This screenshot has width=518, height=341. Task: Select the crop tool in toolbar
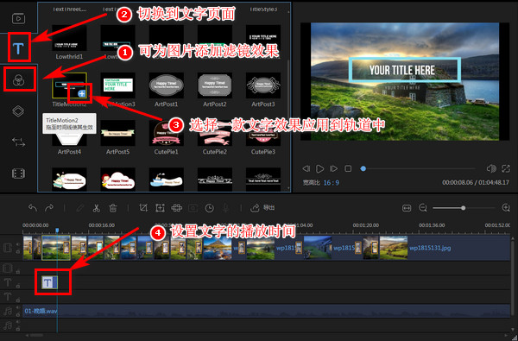point(143,208)
